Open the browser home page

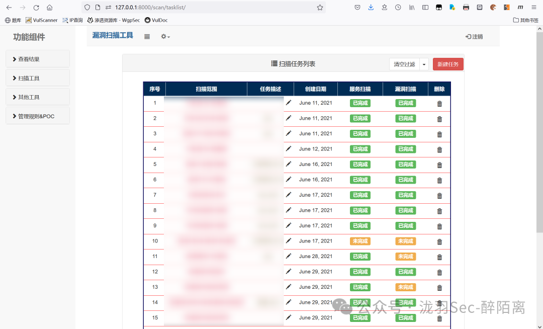49,7
